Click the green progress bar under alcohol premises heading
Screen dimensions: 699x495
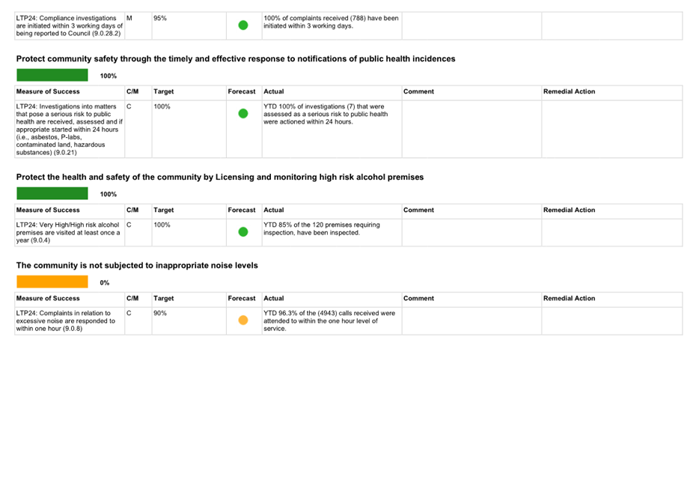point(52,194)
